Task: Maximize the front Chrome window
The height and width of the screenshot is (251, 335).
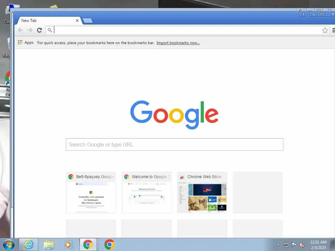Action: [x=322, y=14]
